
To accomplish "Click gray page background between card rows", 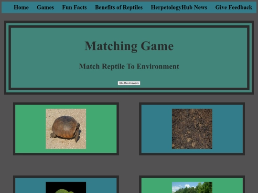I will (x=129, y=165).
